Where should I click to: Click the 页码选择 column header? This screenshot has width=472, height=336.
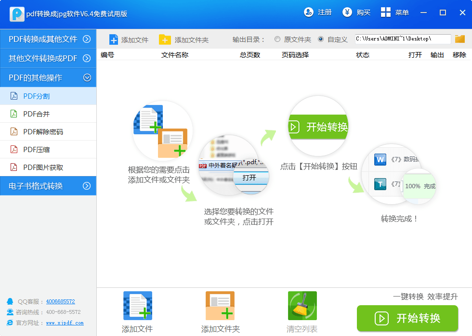click(x=295, y=55)
